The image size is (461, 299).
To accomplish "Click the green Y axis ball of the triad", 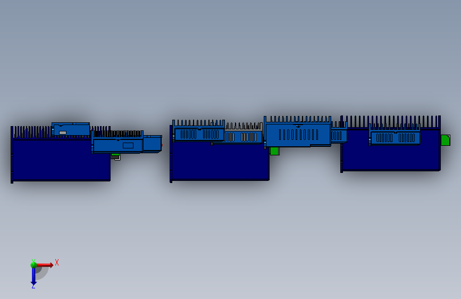I will (33, 264).
